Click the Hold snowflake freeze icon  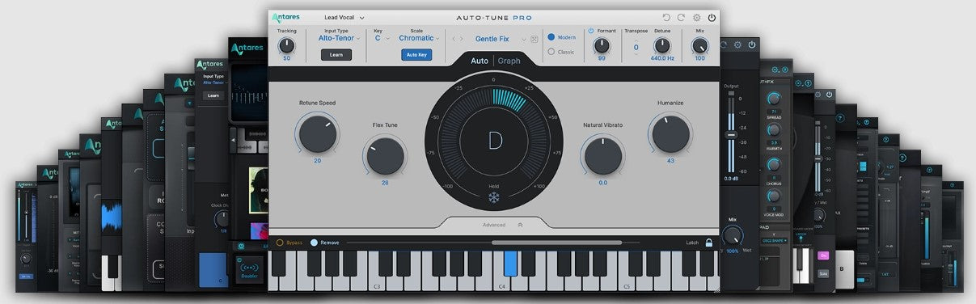click(x=493, y=197)
